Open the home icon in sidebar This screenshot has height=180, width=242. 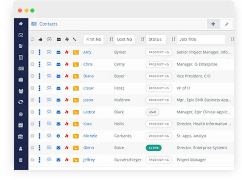(x=21, y=24)
